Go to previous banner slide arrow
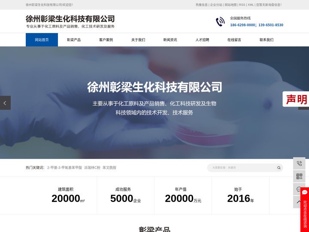The image size is (309, 232). pyautogui.click(x=5, y=103)
